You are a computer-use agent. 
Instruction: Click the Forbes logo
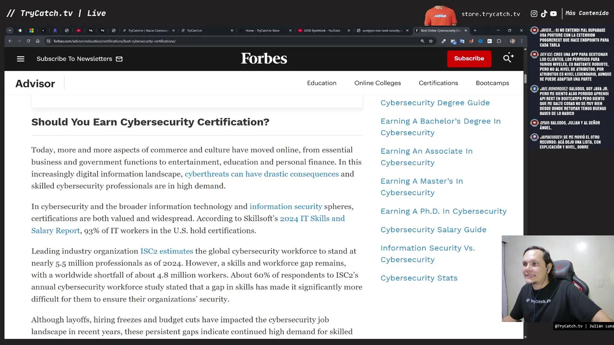(264, 58)
